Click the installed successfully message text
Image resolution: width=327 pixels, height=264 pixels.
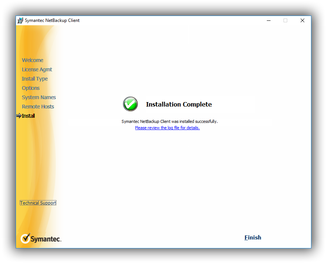[169, 121]
